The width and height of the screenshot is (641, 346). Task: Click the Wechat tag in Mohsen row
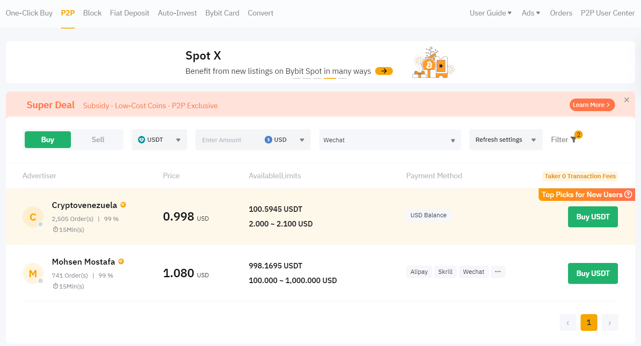(474, 272)
